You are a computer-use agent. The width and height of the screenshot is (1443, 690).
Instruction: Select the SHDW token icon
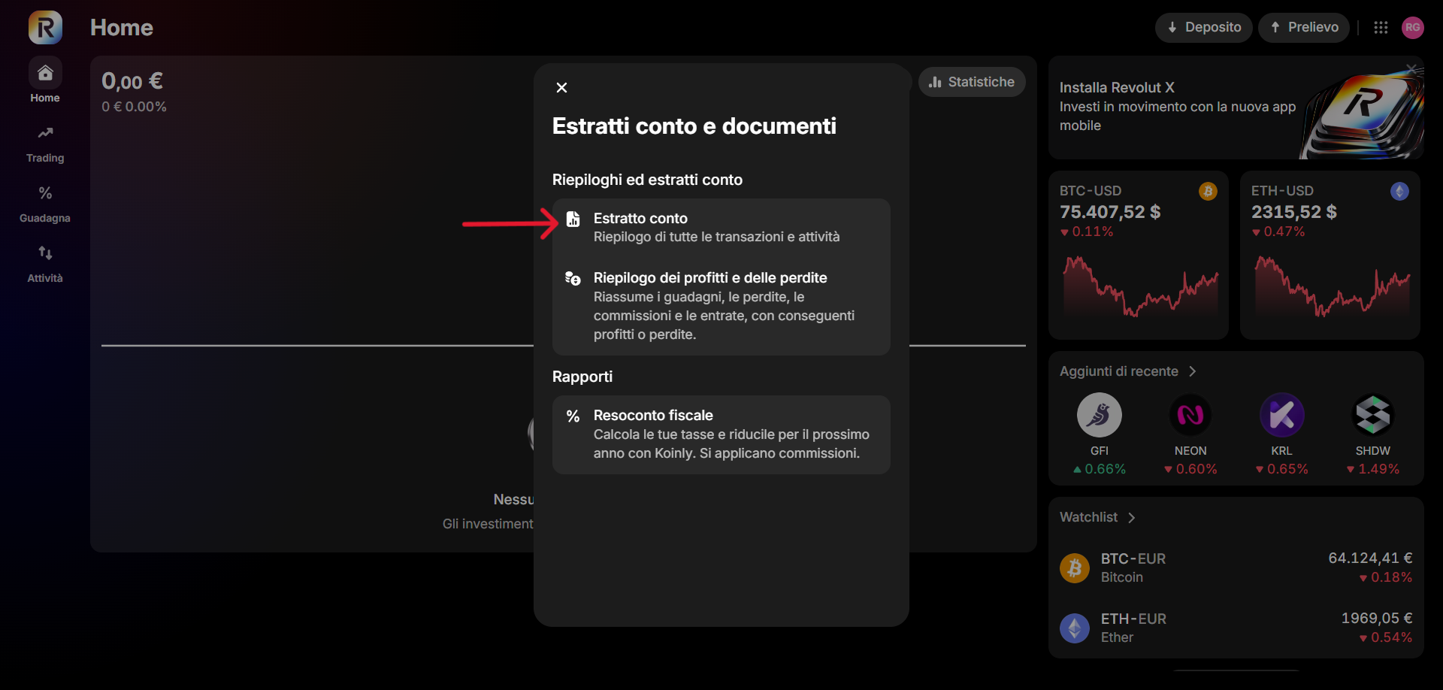1373,415
